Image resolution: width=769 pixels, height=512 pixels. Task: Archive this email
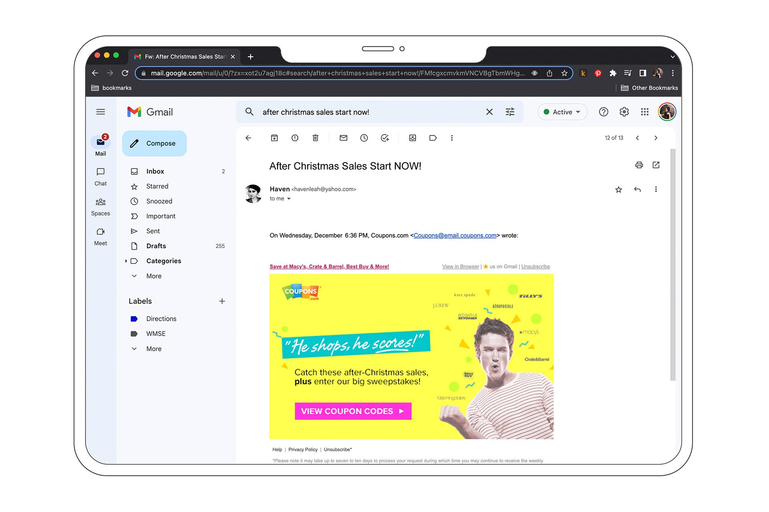tap(274, 138)
